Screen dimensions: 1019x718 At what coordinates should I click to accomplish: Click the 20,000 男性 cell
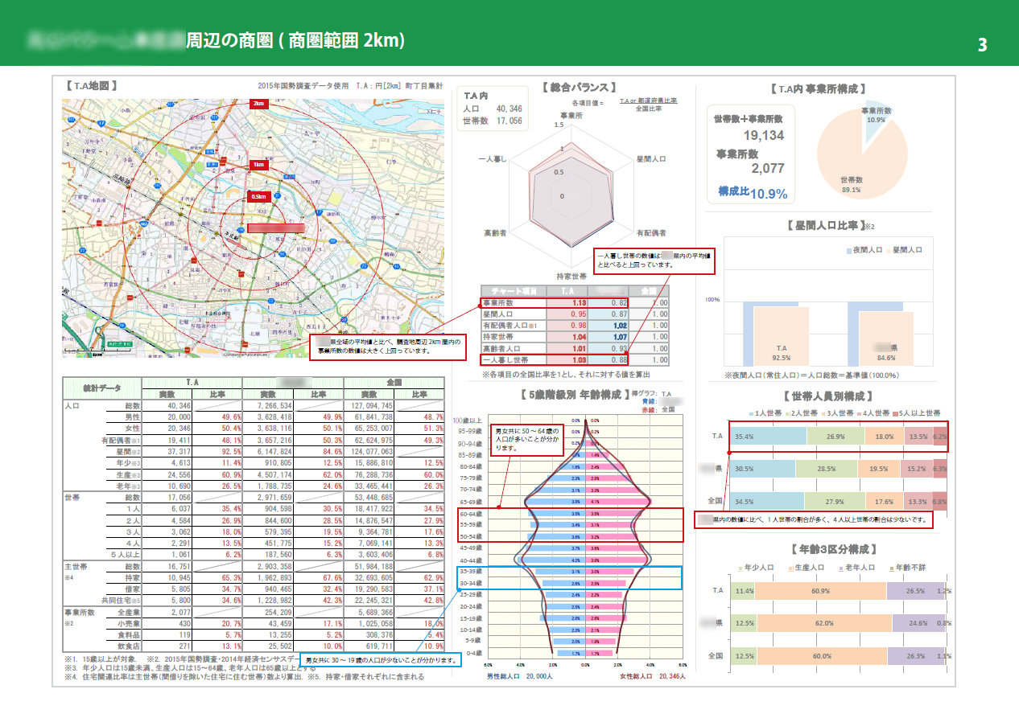click(x=167, y=417)
